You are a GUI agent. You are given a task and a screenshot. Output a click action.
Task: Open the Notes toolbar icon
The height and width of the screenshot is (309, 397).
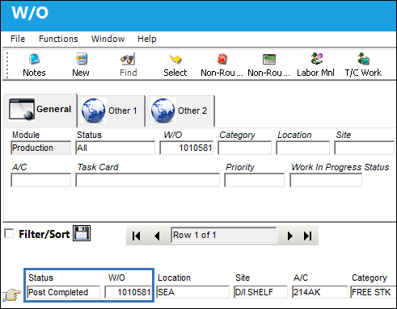coord(34,59)
